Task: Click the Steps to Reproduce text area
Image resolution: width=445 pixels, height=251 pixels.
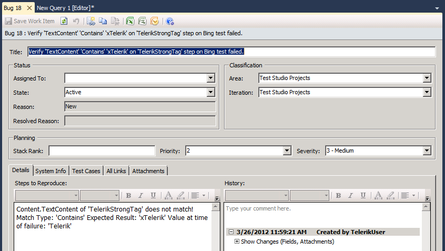Action: (113, 227)
